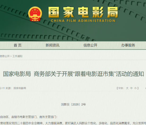
Task: Click the paragraph mentioning 大力提振消费
Action: click(73, 123)
